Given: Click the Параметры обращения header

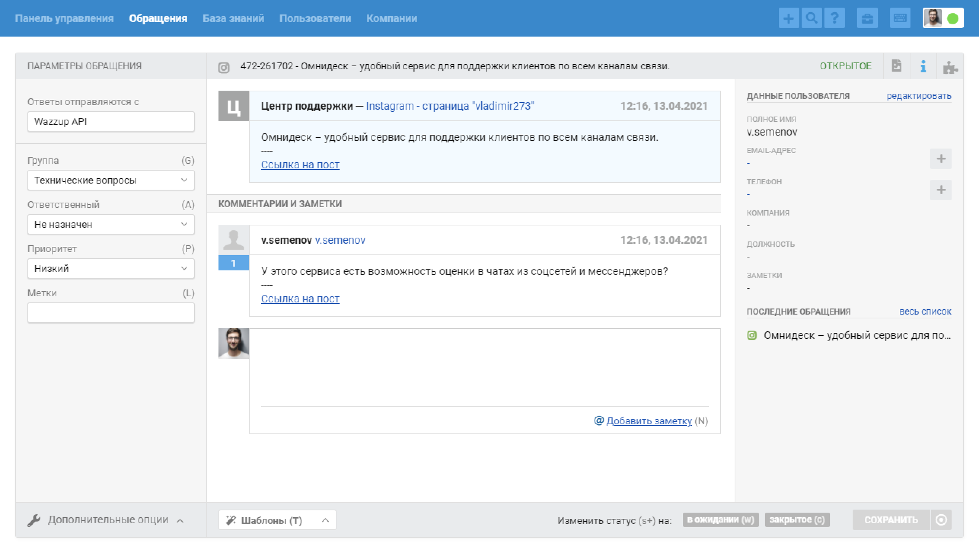Looking at the screenshot, I should 85,66.
